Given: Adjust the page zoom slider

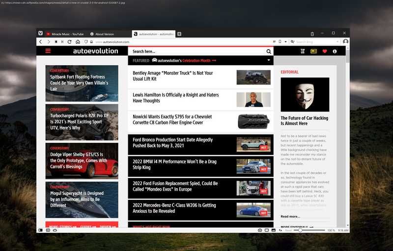Looking at the screenshot, I should 300,230.
